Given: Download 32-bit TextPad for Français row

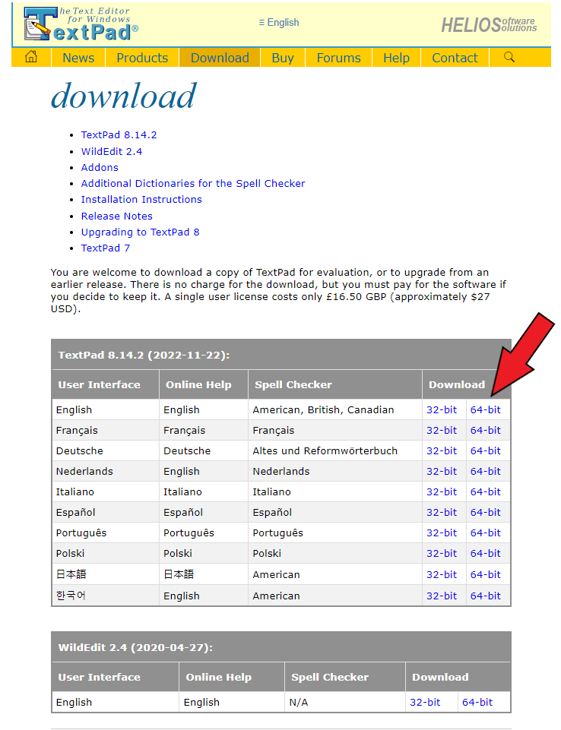Looking at the screenshot, I should pos(442,430).
